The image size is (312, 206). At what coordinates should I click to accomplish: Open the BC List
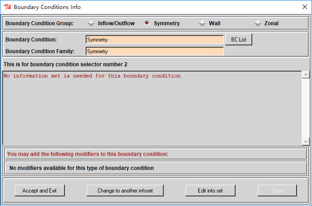(x=238, y=40)
